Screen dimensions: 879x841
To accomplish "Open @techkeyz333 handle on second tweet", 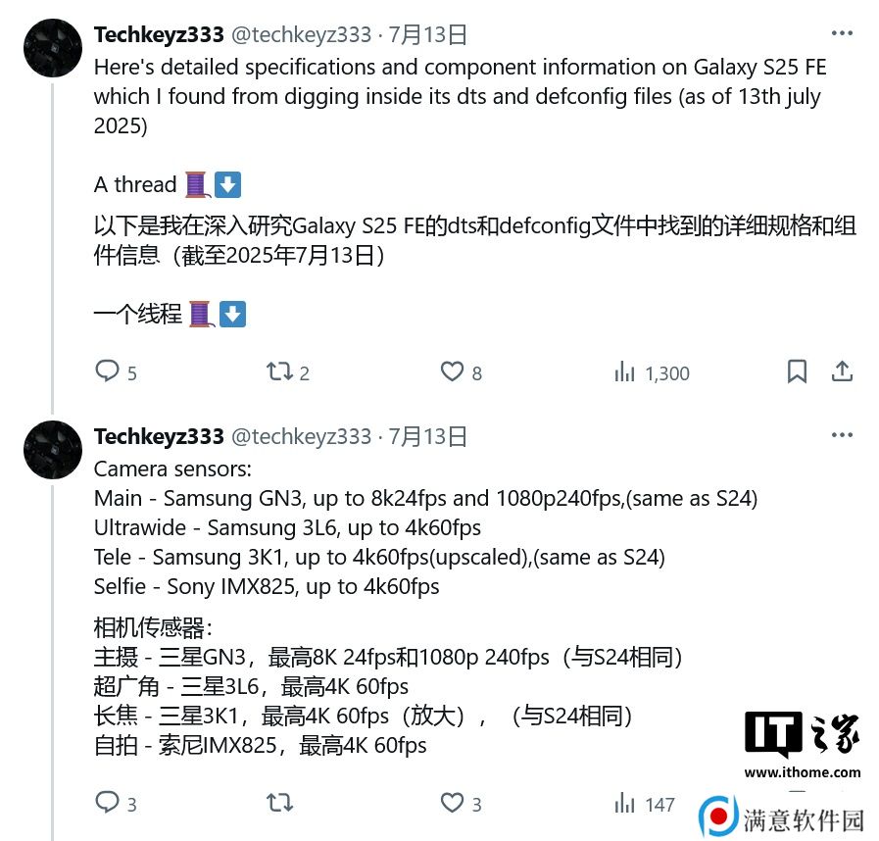I will [301, 437].
